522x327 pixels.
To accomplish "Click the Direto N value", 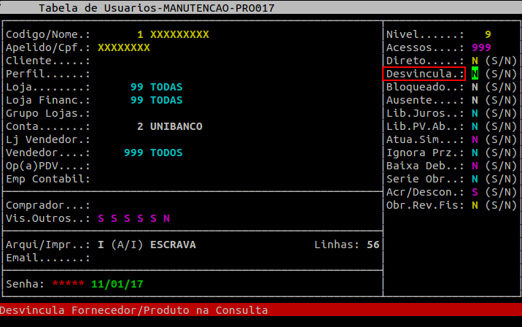I will (x=475, y=61).
